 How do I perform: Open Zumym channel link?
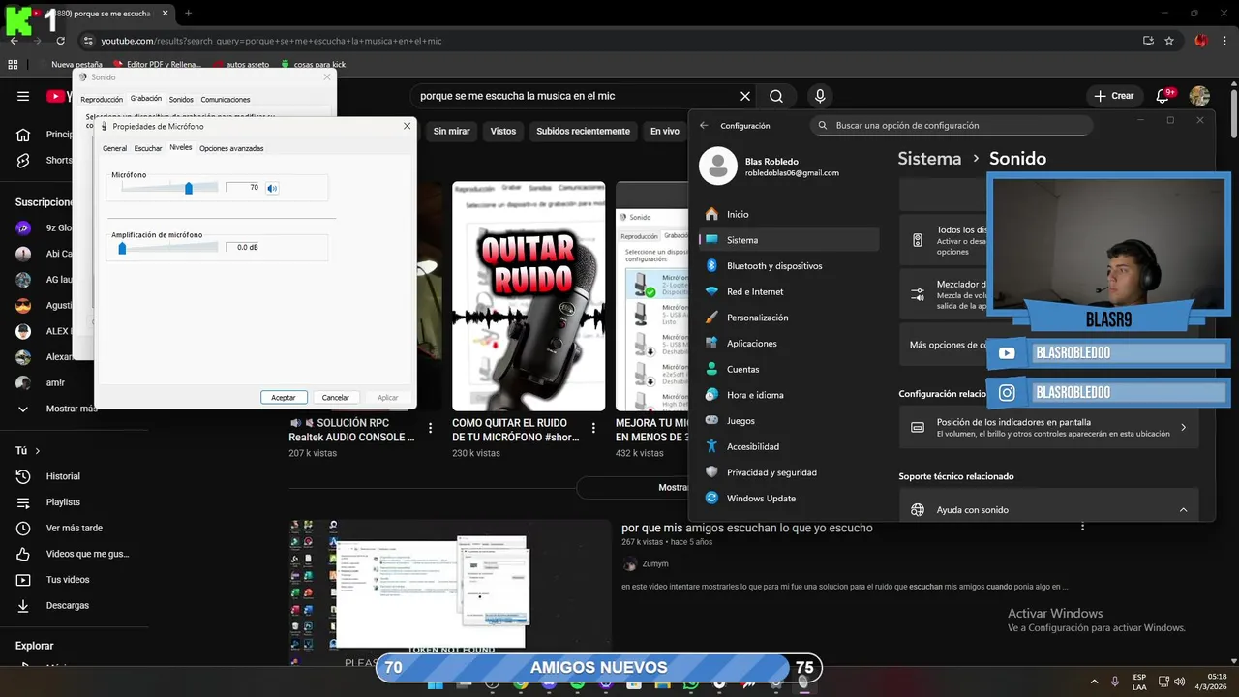[655, 563]
